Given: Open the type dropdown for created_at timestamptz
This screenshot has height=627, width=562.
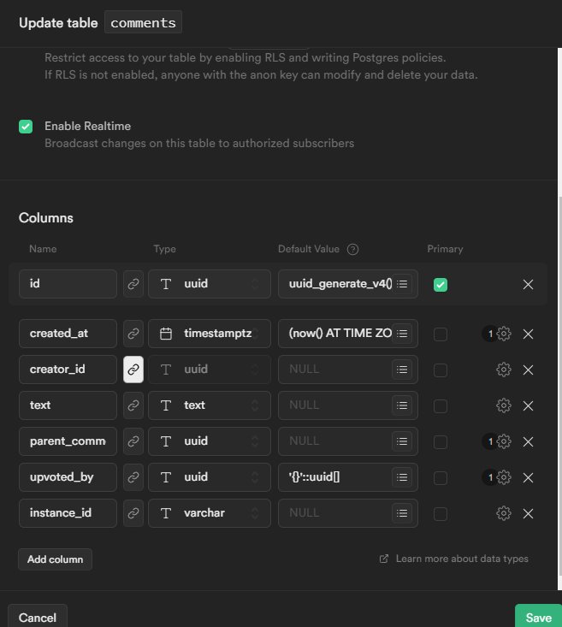Looking at the screenshot, I should tap(210, 334).
